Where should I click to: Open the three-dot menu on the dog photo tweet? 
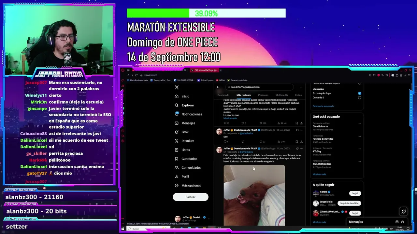tap(302, 149)
